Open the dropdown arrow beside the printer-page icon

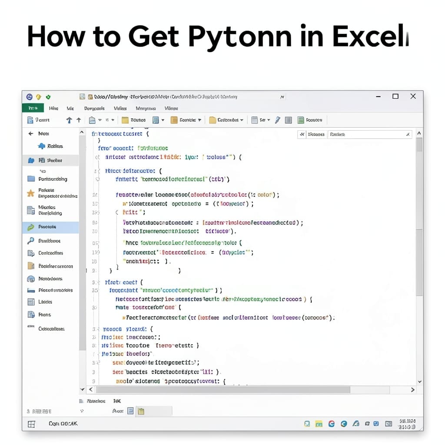tap(100, 120)
